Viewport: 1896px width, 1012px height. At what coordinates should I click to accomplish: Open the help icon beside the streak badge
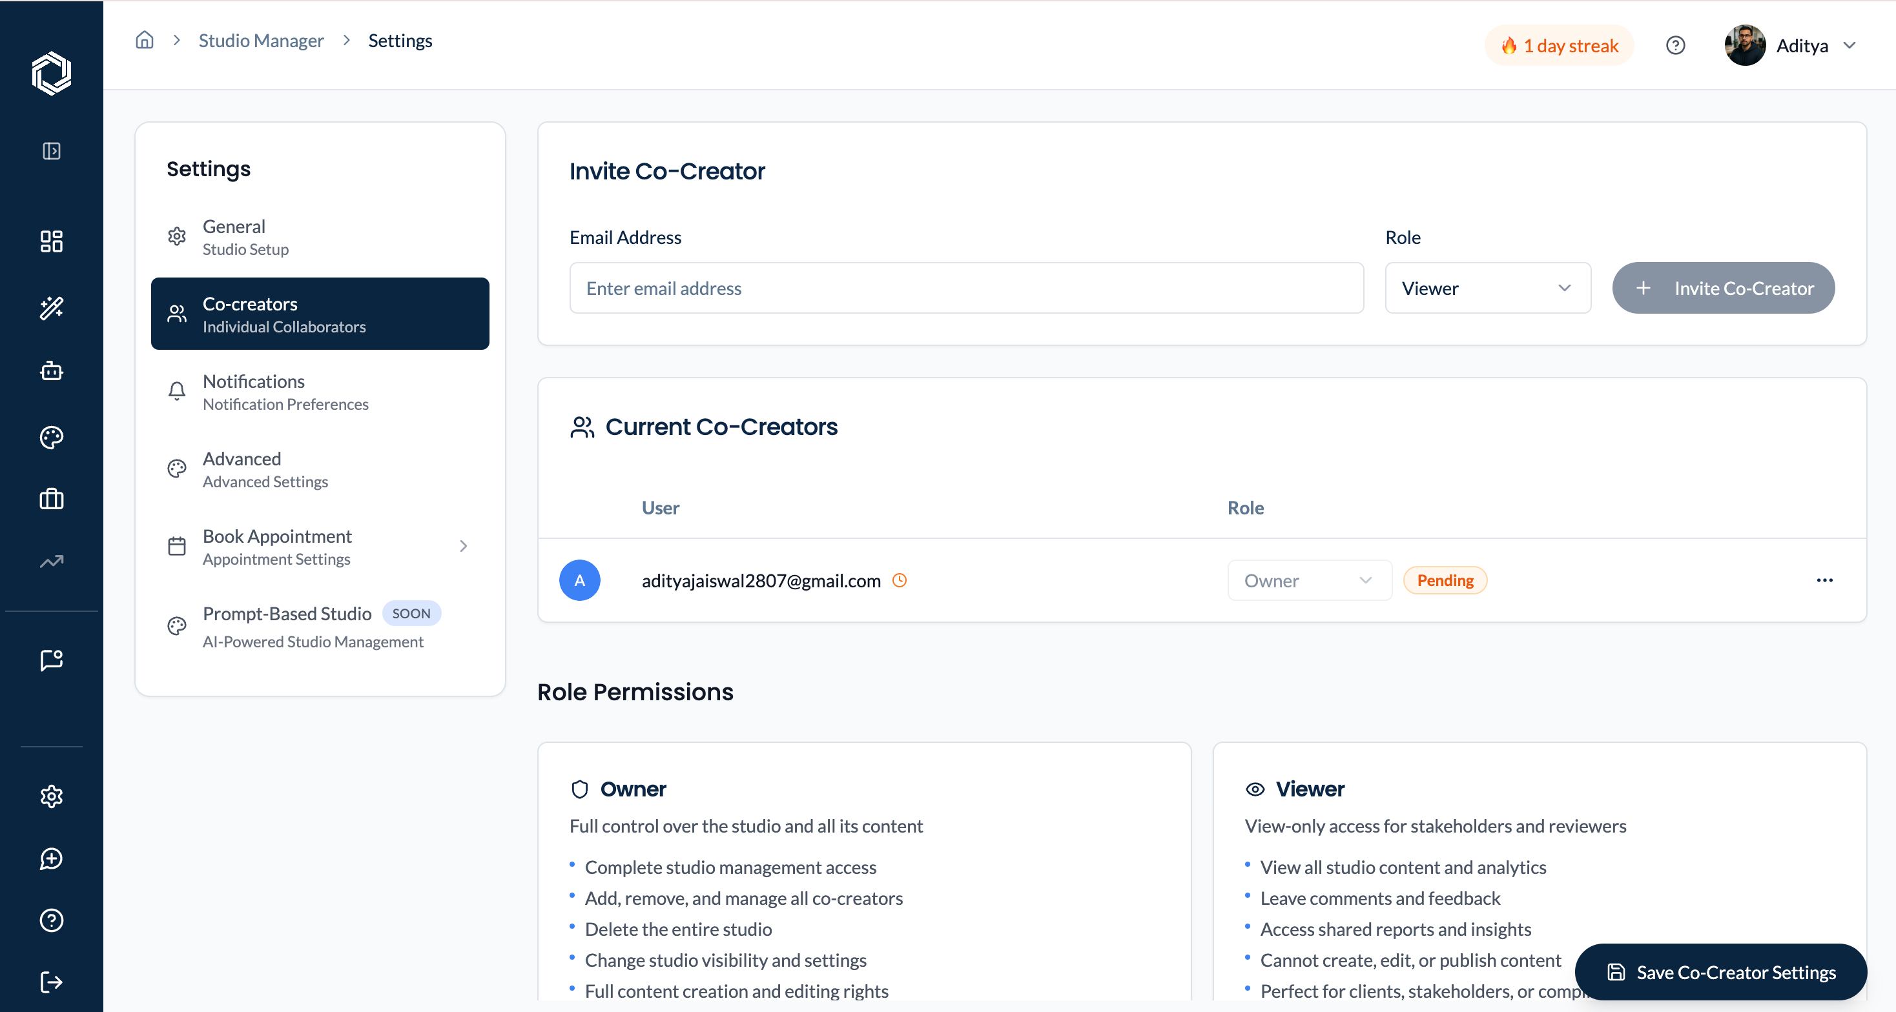point(1675,46)
